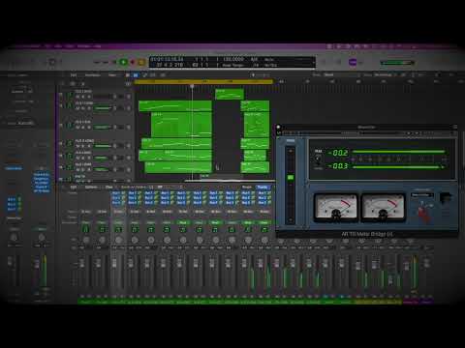The width and height of the screenshot is (465, 348).
Task: Click the third track's instrument icon
Action: pos(69,125)
